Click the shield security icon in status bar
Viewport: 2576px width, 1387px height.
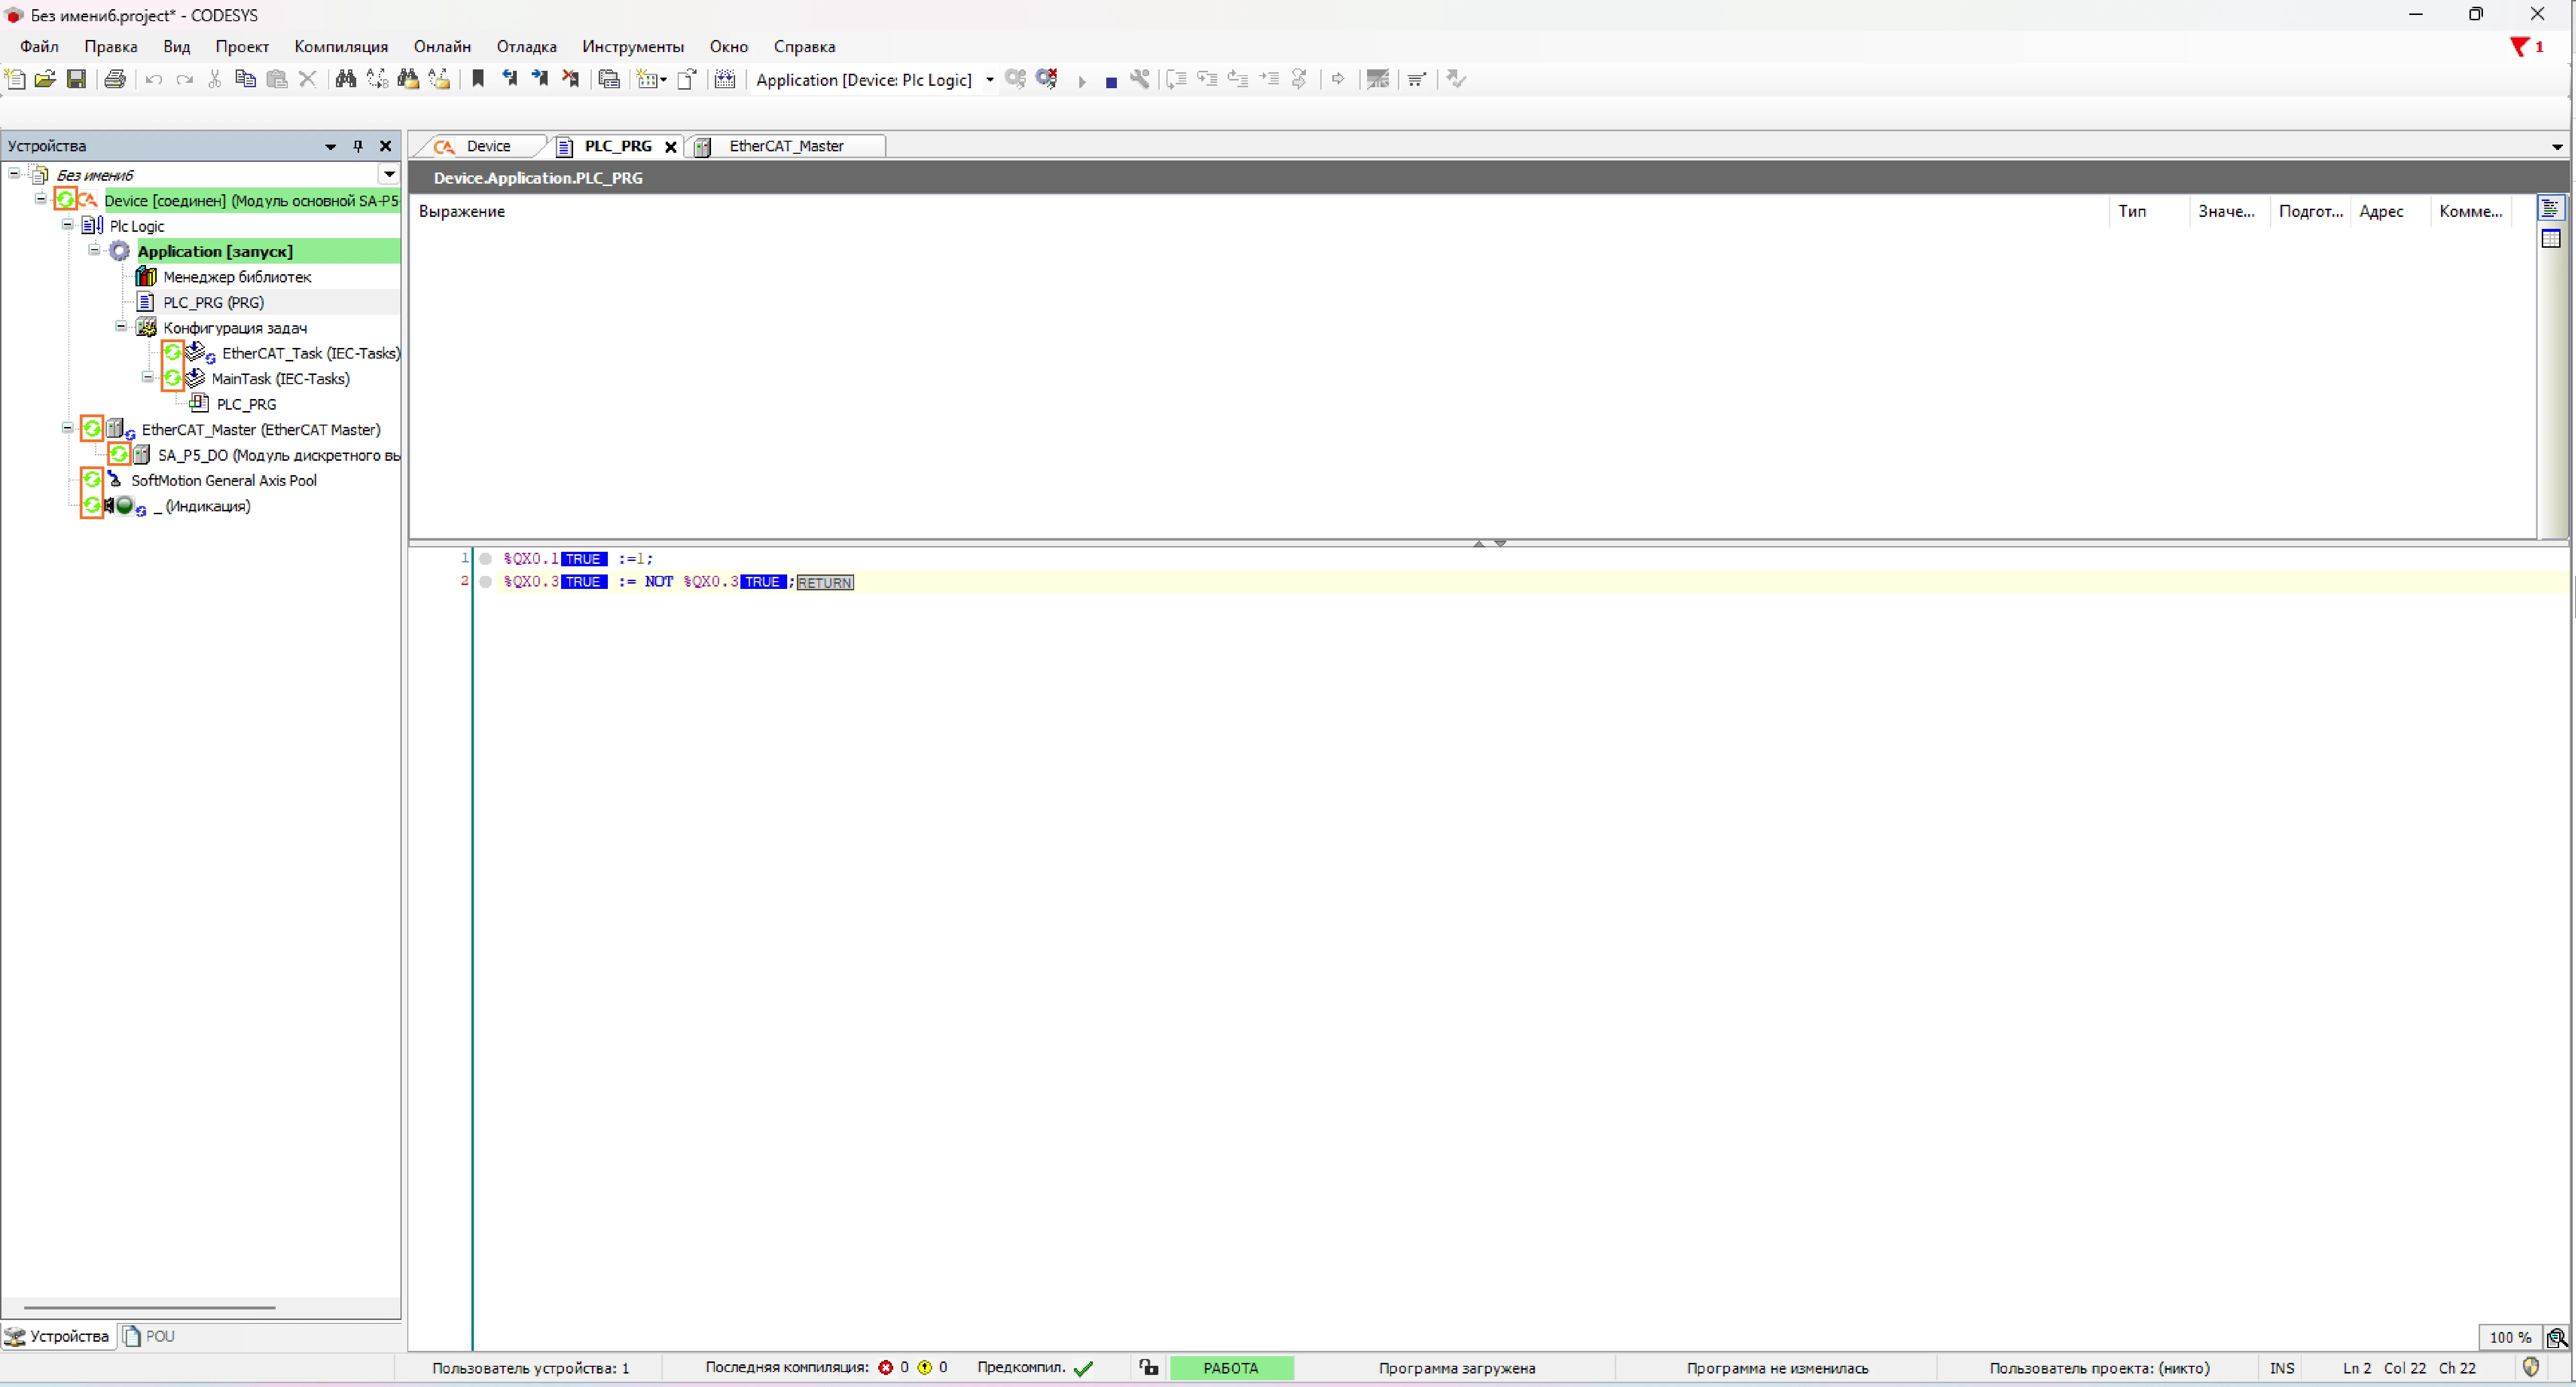pos(2531,1367)
